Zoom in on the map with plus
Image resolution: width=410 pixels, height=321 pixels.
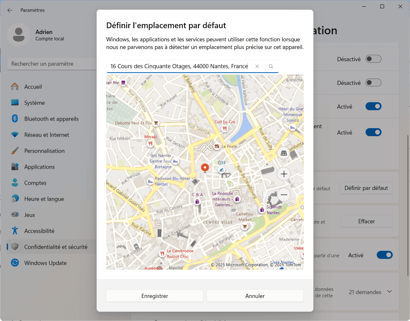[x=284, y=174]
